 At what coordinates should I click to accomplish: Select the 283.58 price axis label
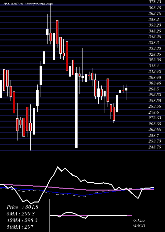point(155,106)
